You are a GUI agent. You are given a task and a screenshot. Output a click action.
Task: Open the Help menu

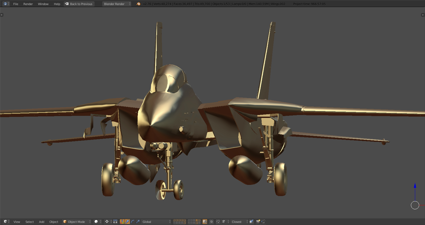(57, 4)
